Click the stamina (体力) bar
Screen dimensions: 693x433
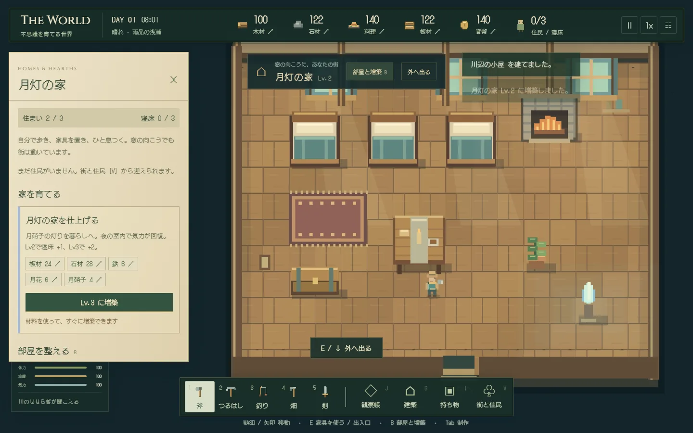click(61, 368)
